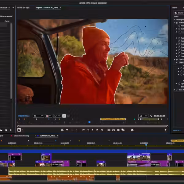Toggle Scale stopwatch animation
Viewport: 184px width, 184px height.
pos(179,29)
